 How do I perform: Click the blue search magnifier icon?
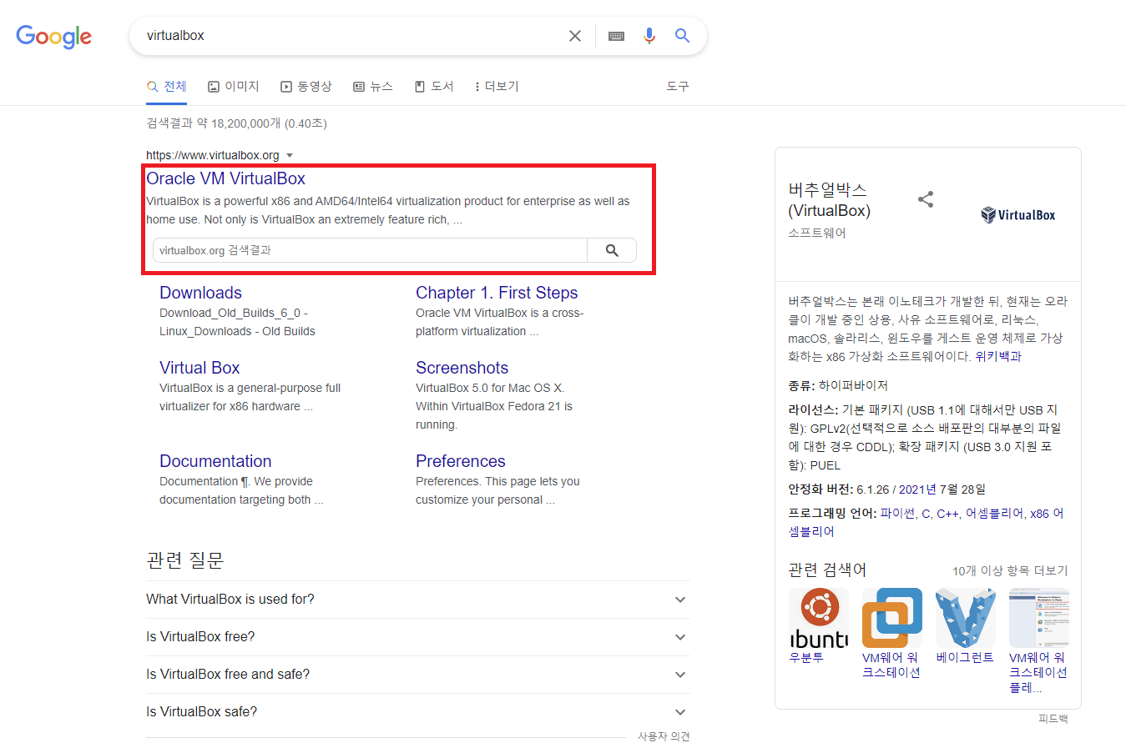tap(682, 36)
